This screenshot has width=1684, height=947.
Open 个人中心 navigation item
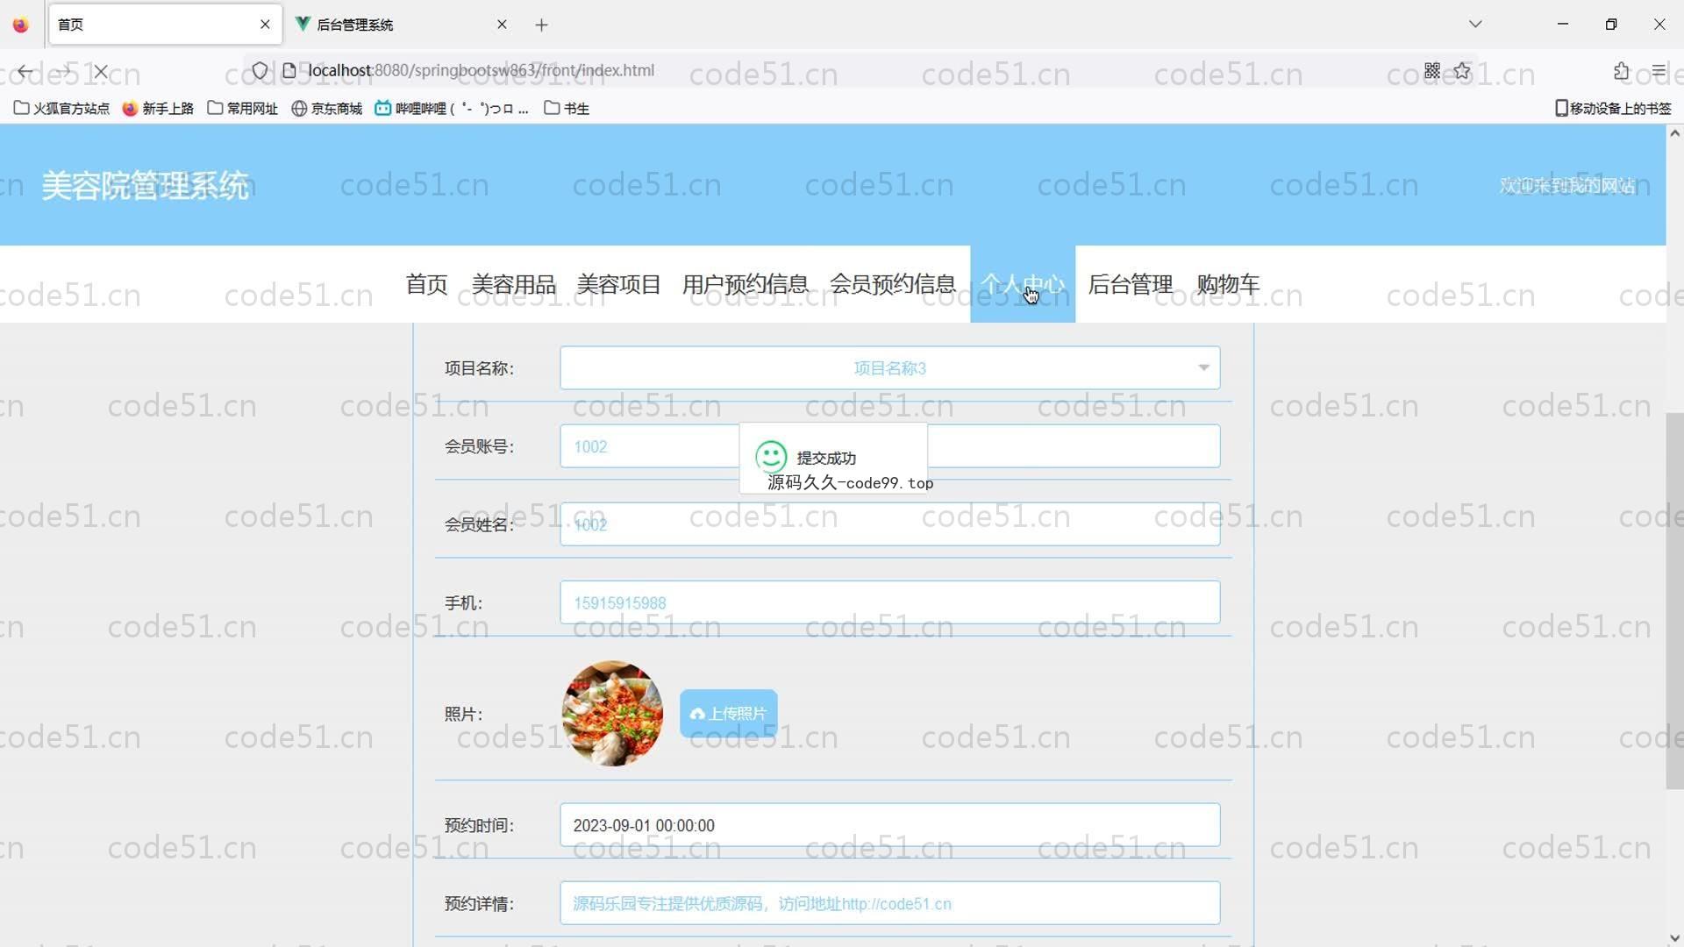click(1023, 284)
